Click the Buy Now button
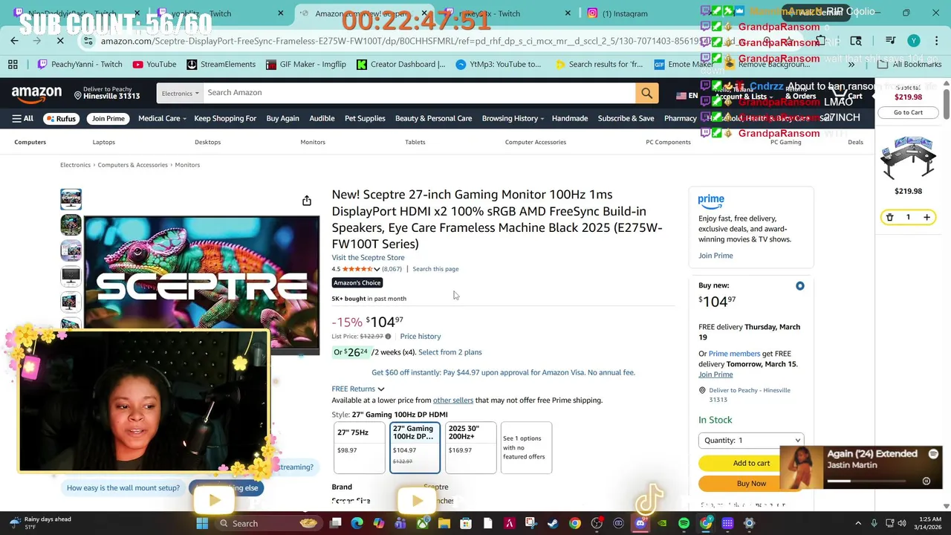The width and height of the screenshot is (951, 535). click(751, 483)
